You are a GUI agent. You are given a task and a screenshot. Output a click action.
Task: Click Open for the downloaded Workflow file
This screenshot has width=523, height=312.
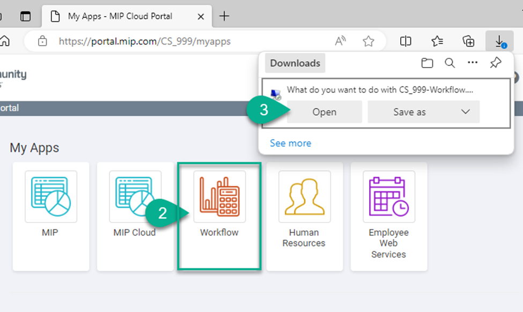(x=324, y=112)
